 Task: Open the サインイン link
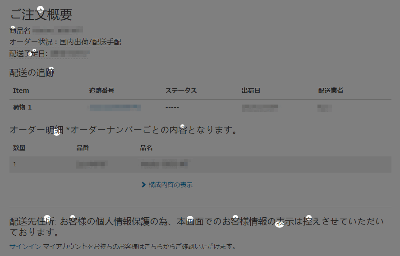coord(25,247)
